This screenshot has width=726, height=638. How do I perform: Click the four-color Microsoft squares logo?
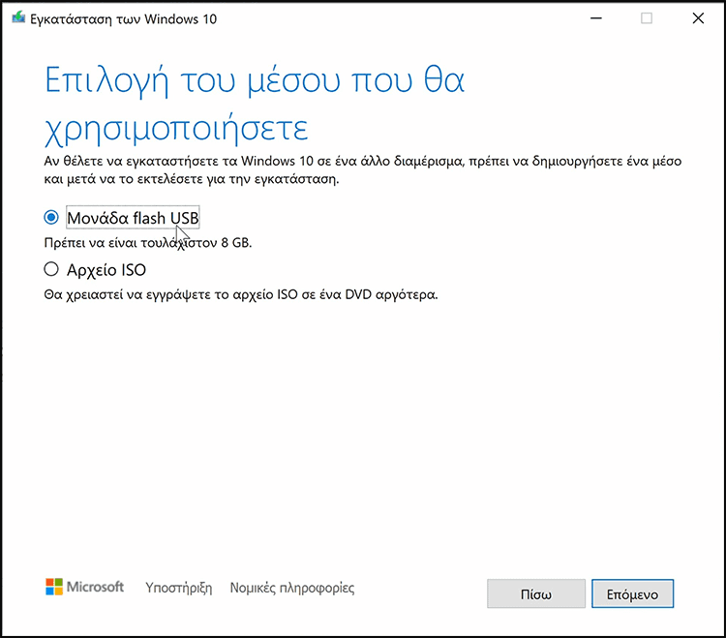(54, 587)
